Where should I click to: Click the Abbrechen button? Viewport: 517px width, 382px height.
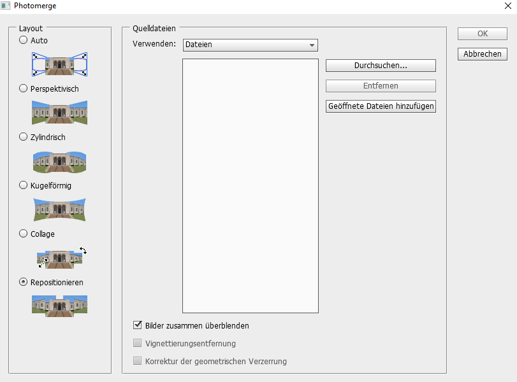482,54
